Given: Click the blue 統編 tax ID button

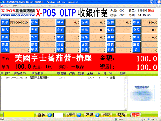Looking at the screenshot, I should coord(35,22).
